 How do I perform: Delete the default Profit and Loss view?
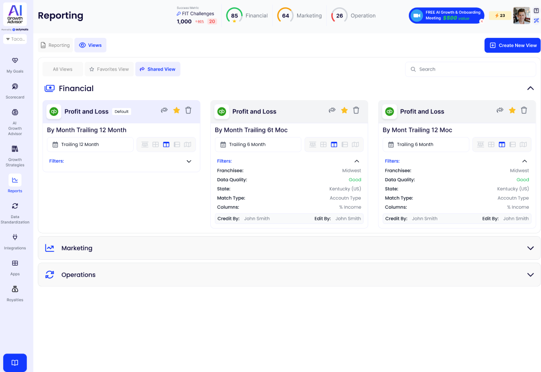click(188, 111)
